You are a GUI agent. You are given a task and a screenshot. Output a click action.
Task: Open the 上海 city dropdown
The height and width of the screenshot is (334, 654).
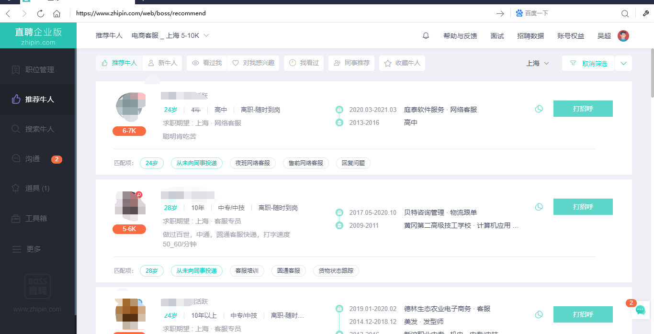(537, 63)
